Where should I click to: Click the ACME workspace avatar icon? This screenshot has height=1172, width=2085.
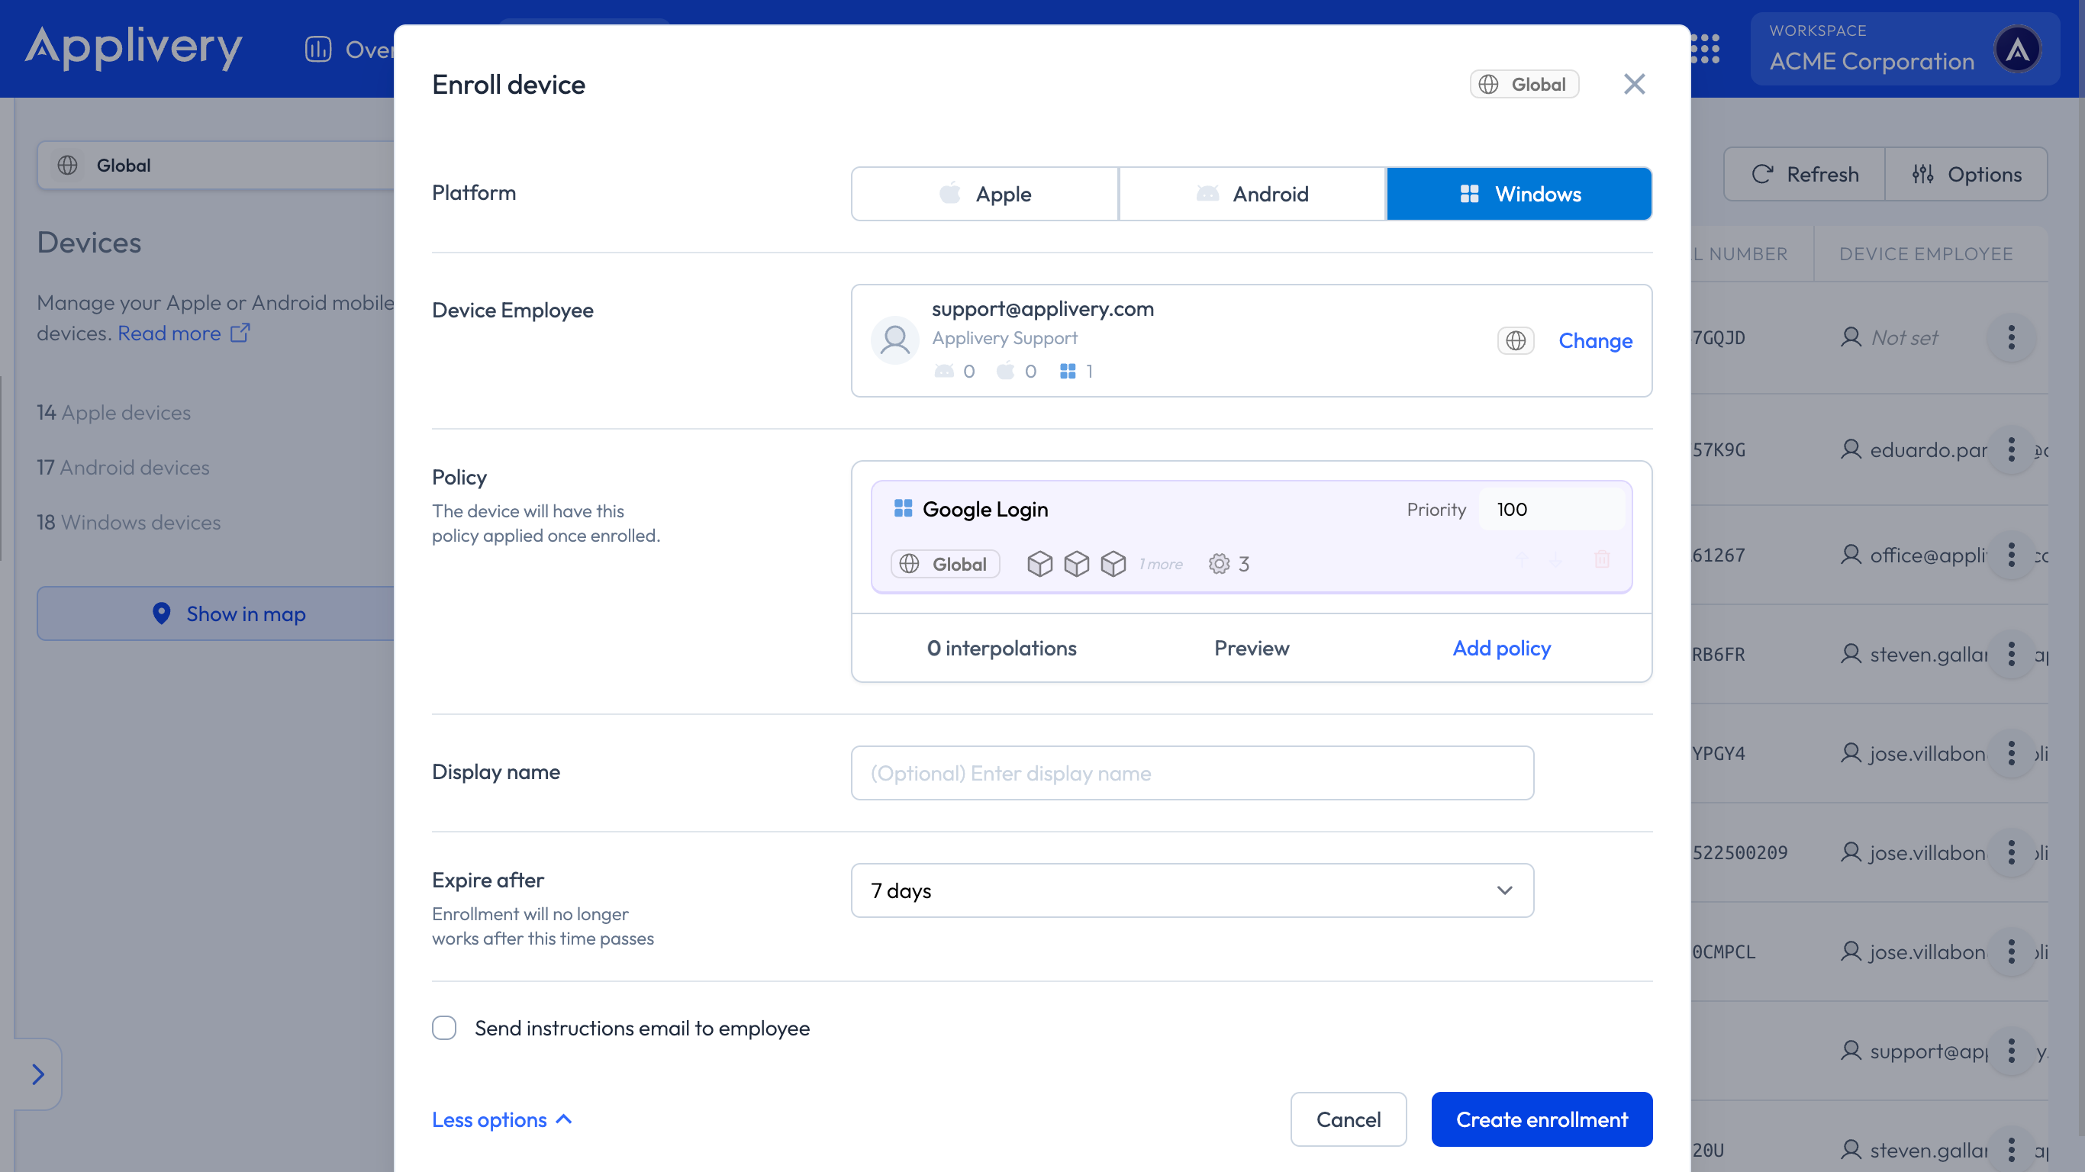[2017, 50]
